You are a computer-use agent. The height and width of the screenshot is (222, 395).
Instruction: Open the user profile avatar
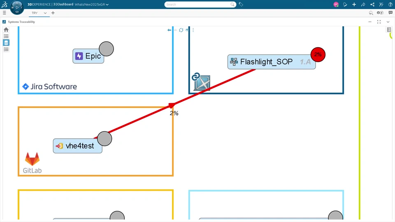(x=336, y=4)
